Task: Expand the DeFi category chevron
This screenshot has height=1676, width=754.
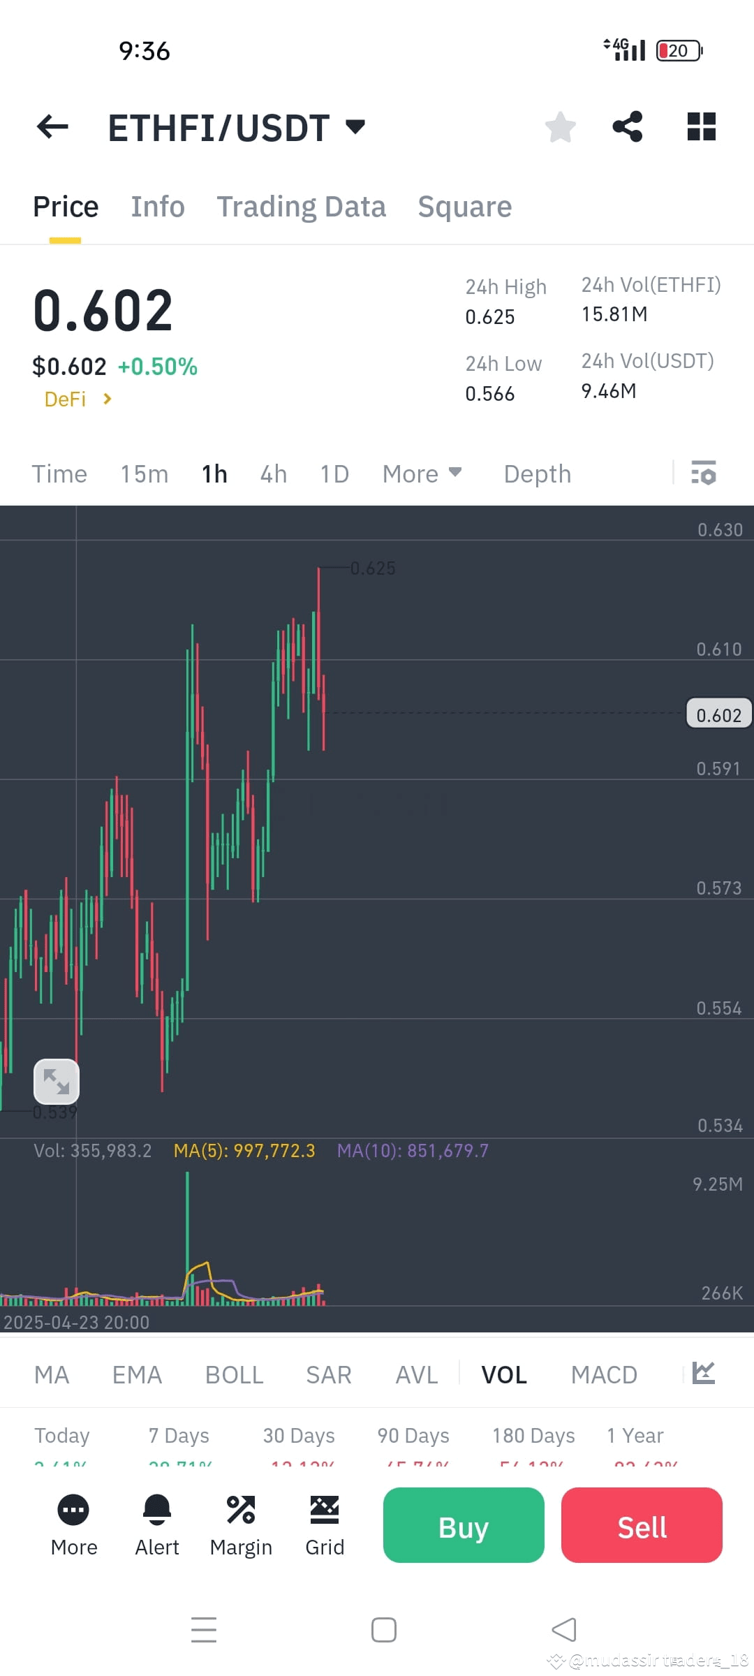Action: coord(108,399)
